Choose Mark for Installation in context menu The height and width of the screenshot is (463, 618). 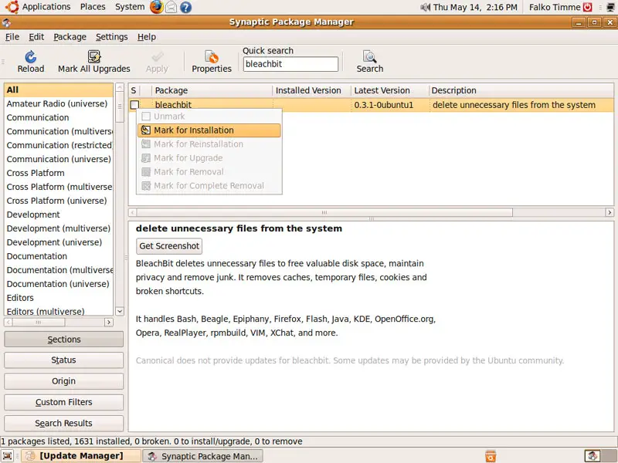coord(209,130)
